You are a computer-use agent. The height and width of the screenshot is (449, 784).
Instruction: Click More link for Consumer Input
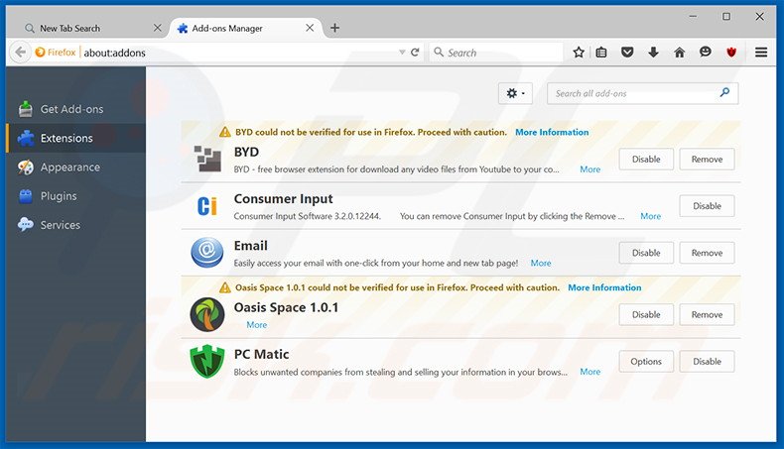coord(650,216)
